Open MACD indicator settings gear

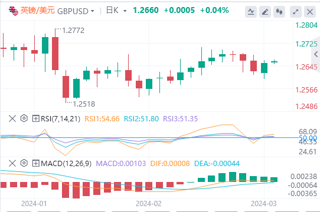[x=24, y=163]
